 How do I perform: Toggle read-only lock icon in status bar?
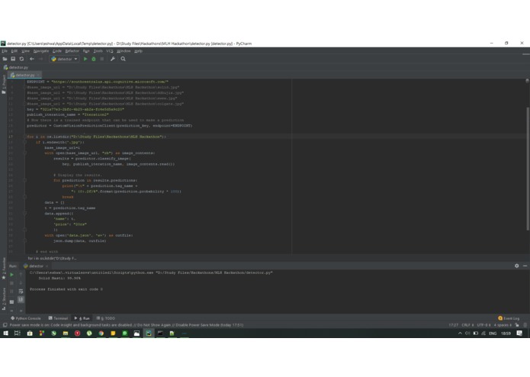pos(517,325)
